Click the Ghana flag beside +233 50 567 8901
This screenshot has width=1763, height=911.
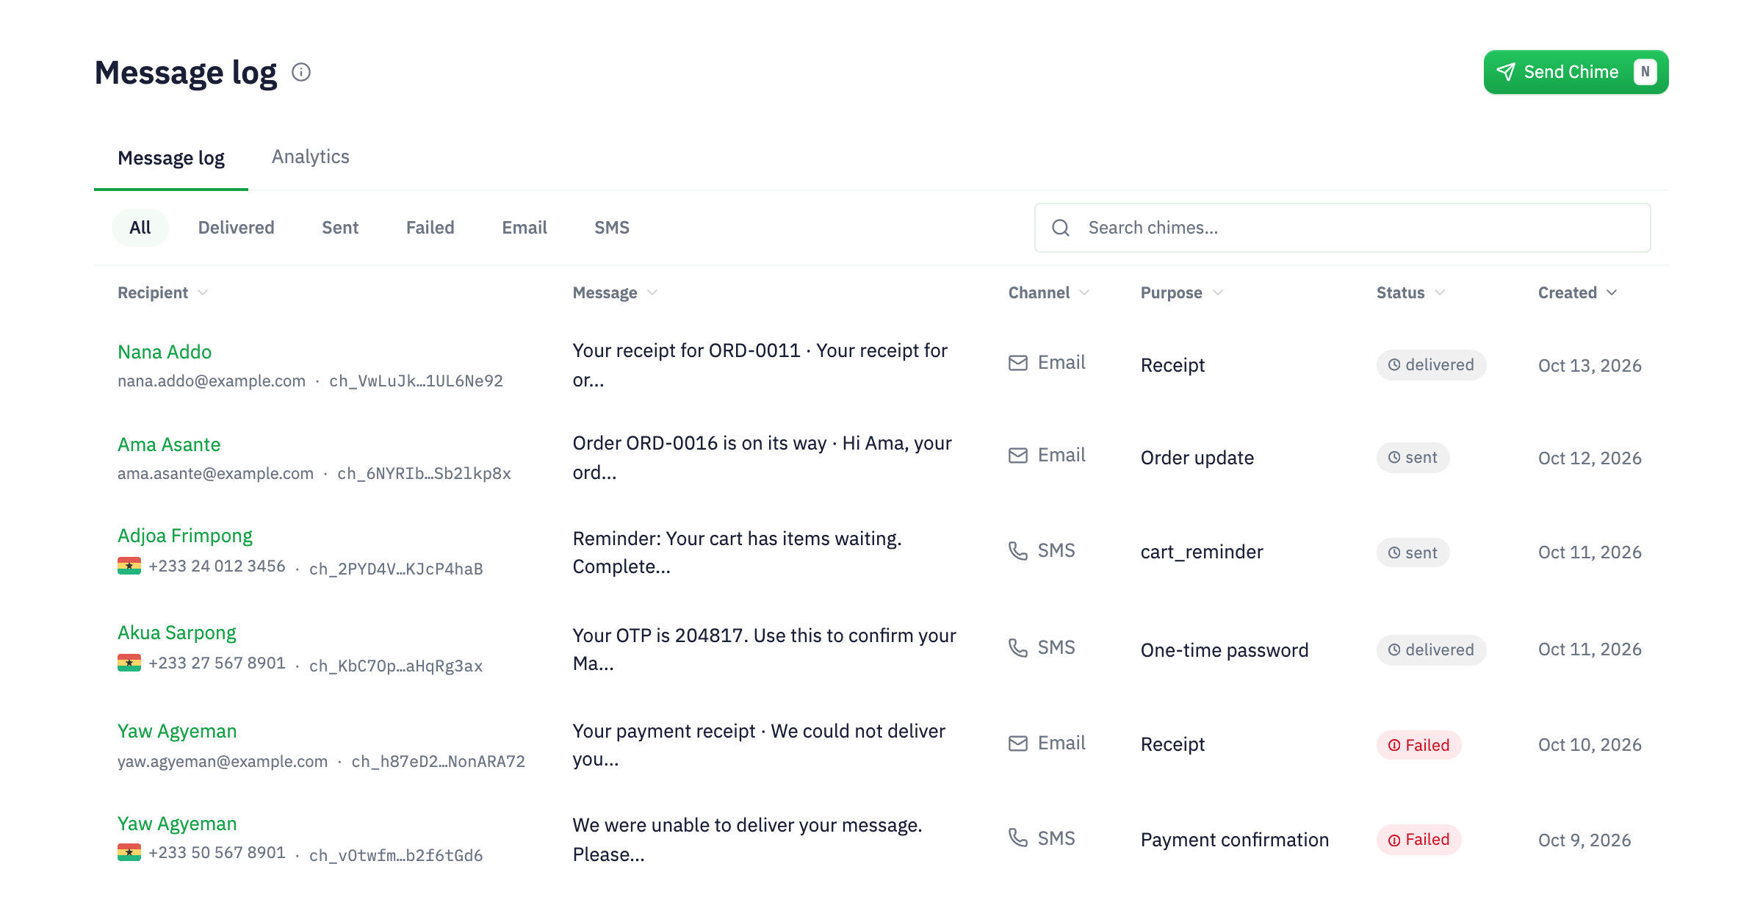click(x=129, y=852)
